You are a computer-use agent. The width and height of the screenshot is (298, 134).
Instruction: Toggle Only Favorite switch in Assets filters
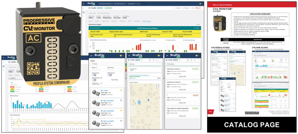click(x=94, y=75)
